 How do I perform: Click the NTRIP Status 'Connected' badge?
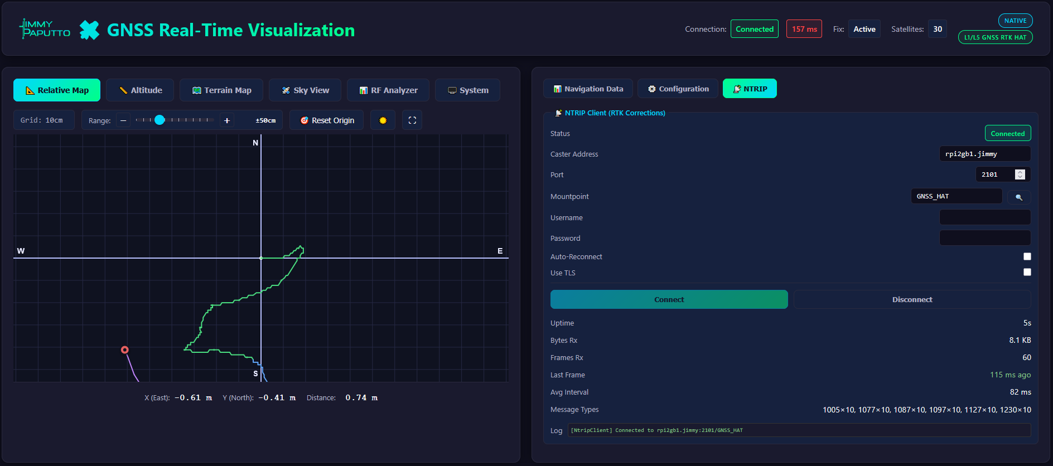pyautogui.click(x=1008, y=133)
